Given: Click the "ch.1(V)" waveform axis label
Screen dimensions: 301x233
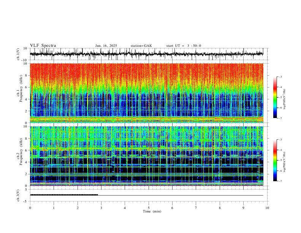Looking at the screenshot, I should click(18, 54).
